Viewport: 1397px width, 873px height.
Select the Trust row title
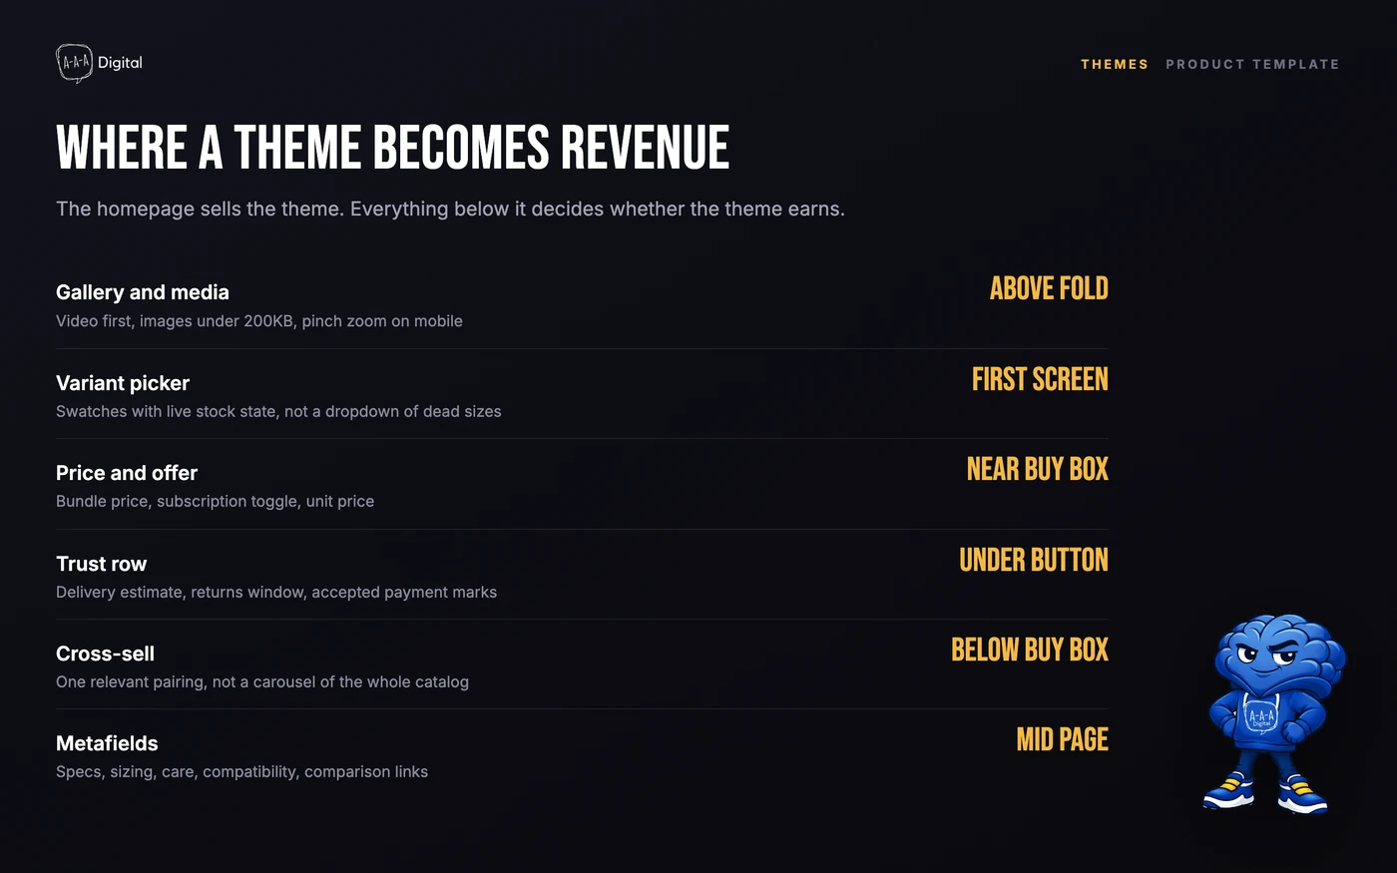coord(101,564)
